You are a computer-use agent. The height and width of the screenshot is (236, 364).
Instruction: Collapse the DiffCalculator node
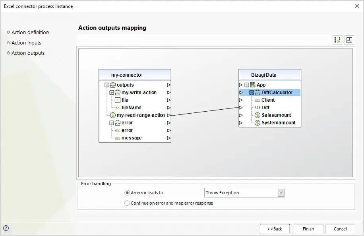[x=252, y=93]
